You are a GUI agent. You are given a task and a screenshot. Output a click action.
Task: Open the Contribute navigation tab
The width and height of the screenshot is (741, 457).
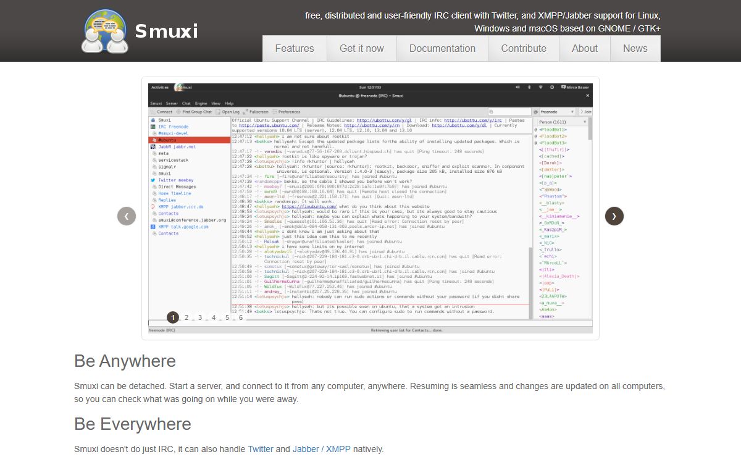coord(524,48)
